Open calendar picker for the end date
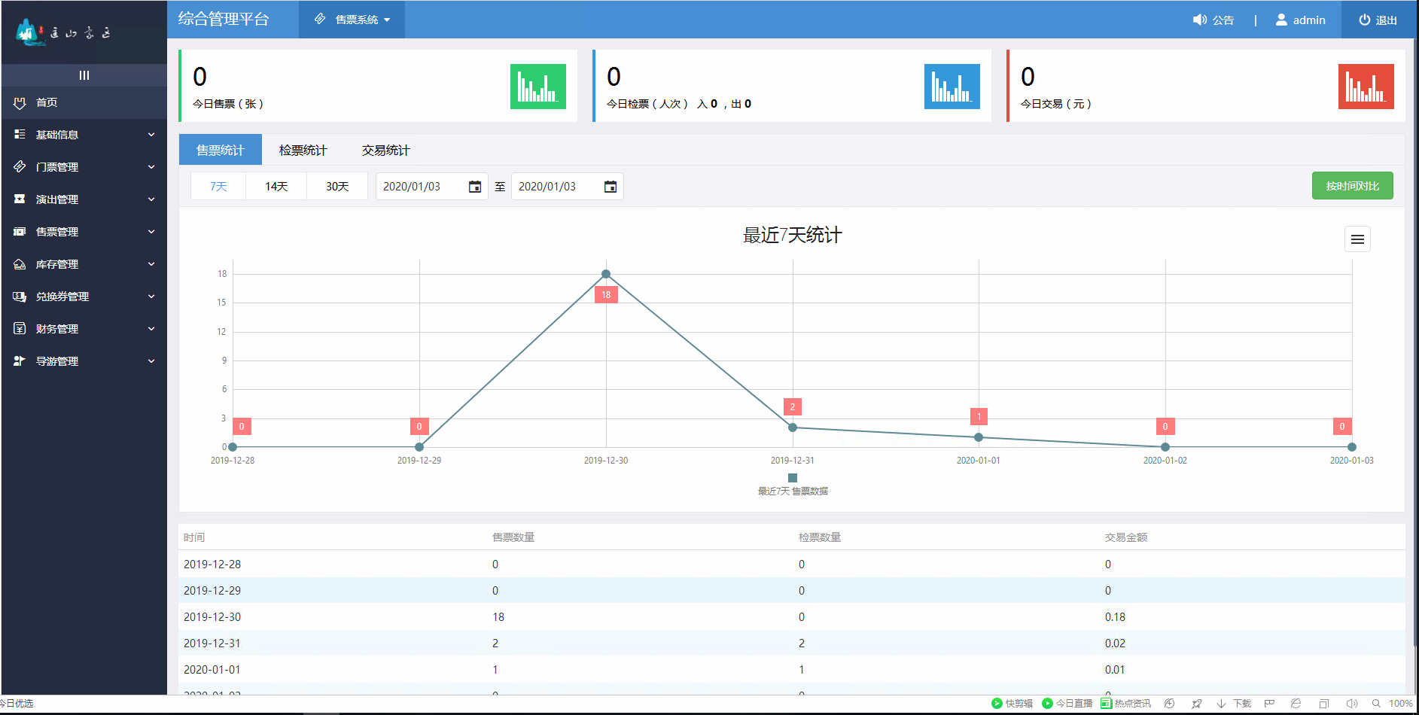This screenshot has width=1419, height=715. [611, 187]
